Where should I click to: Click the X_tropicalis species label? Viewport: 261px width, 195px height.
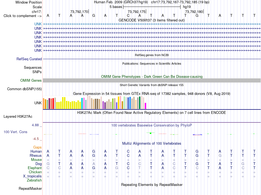32,176
